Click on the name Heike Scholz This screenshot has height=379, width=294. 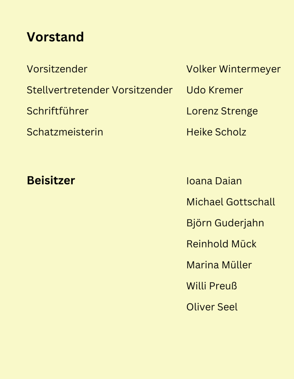pyautogui.click(x=216, y=132)
